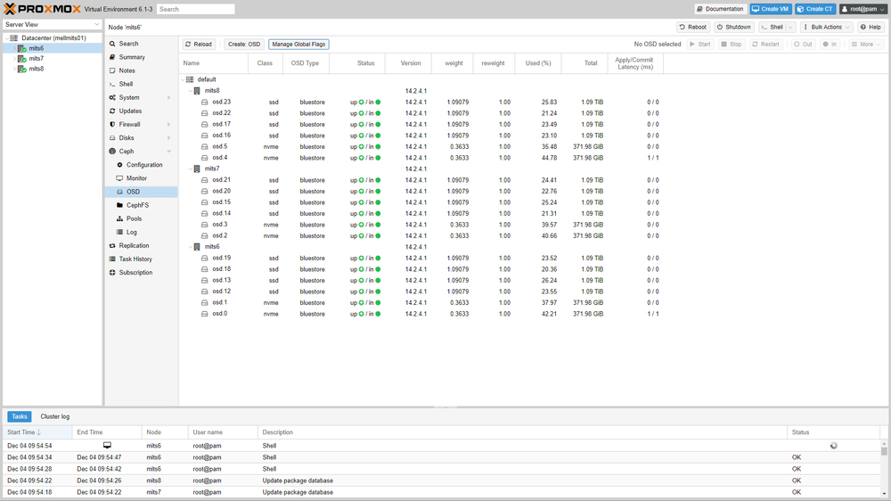The height and width of the screenshot is (501, 891).
Task: Click the top search input field
Action: pos(196,9)
